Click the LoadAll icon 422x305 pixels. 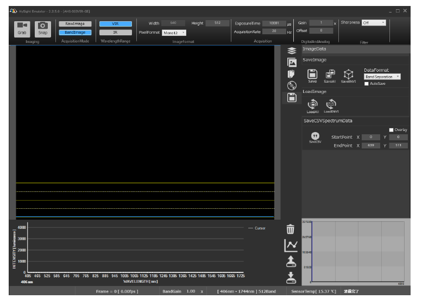tap(313, 106)
